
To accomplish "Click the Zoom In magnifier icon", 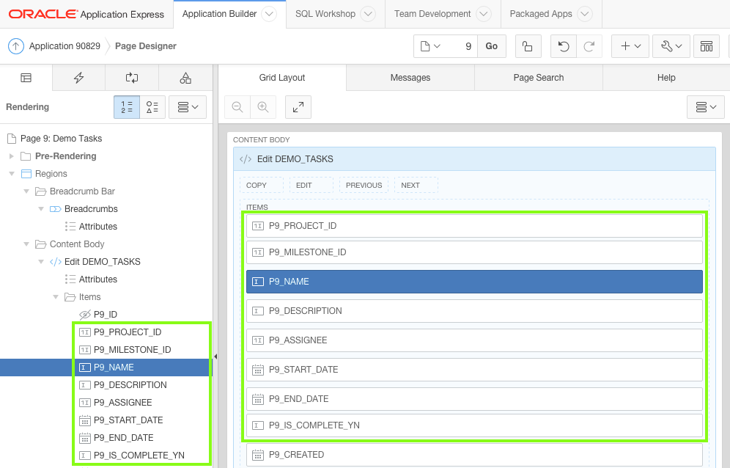I will (x=263, y=107).
